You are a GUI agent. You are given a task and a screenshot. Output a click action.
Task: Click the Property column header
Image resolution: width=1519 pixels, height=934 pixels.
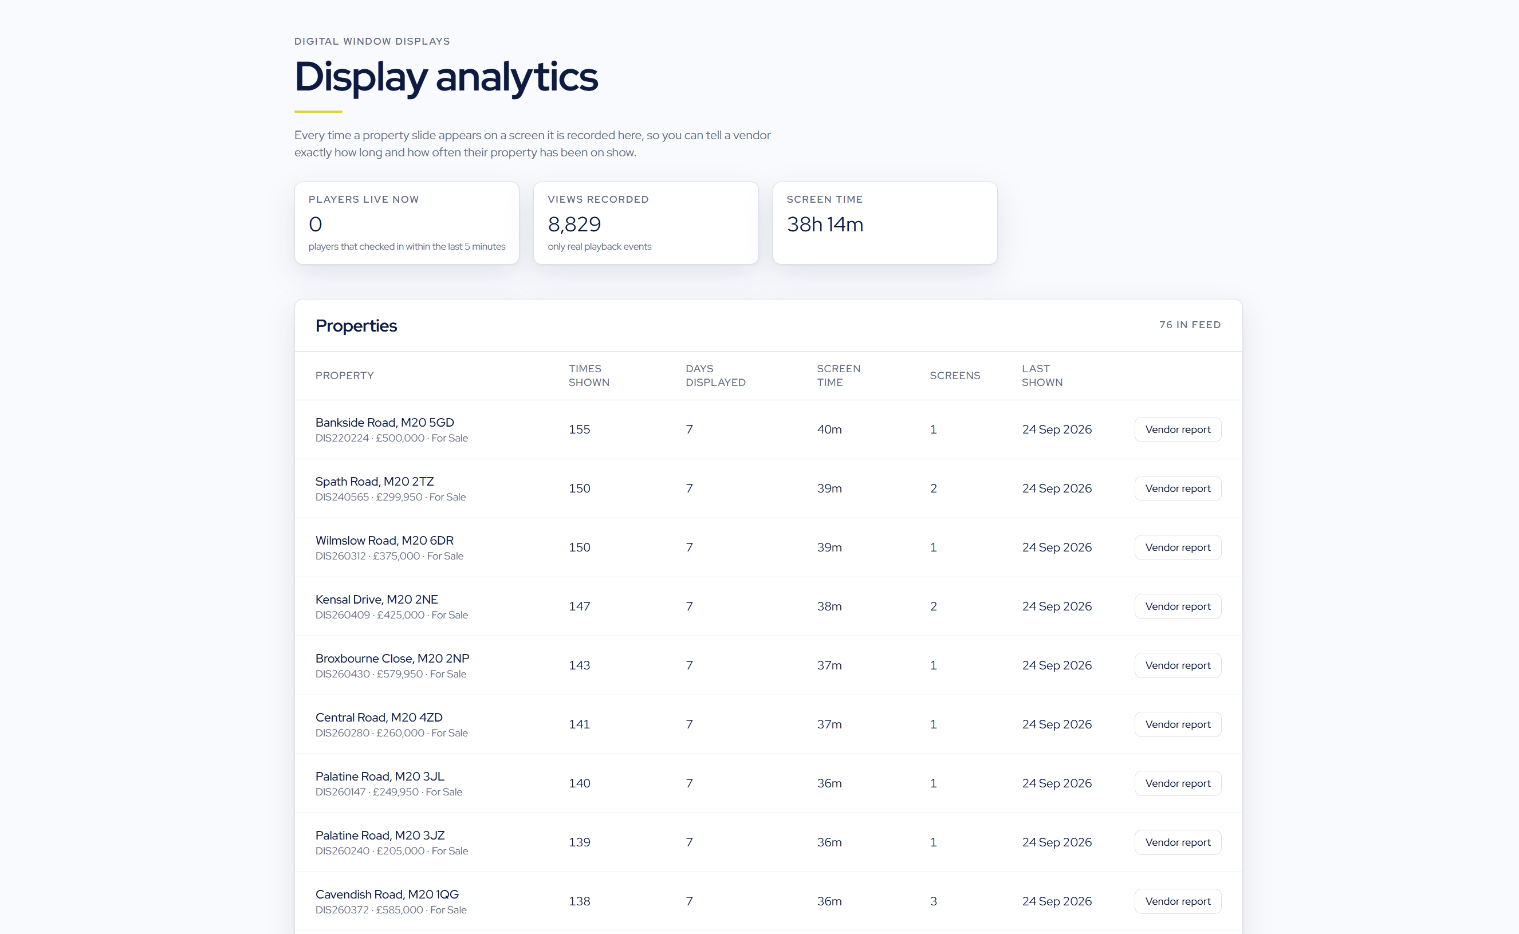pyautogui.click(x=345, y=376)
